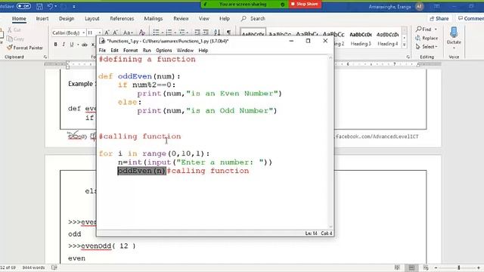Apply the Heading 4 style
Screen dimensions: 484x272
pos(387,39)
